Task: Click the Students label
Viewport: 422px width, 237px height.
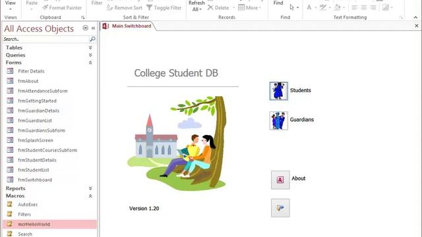Action: [301, 90]
